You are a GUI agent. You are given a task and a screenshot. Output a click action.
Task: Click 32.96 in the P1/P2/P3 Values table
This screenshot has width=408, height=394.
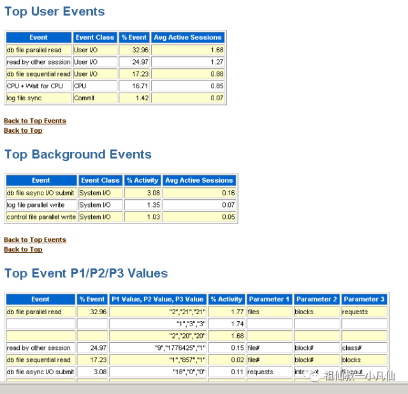point(92,312)
